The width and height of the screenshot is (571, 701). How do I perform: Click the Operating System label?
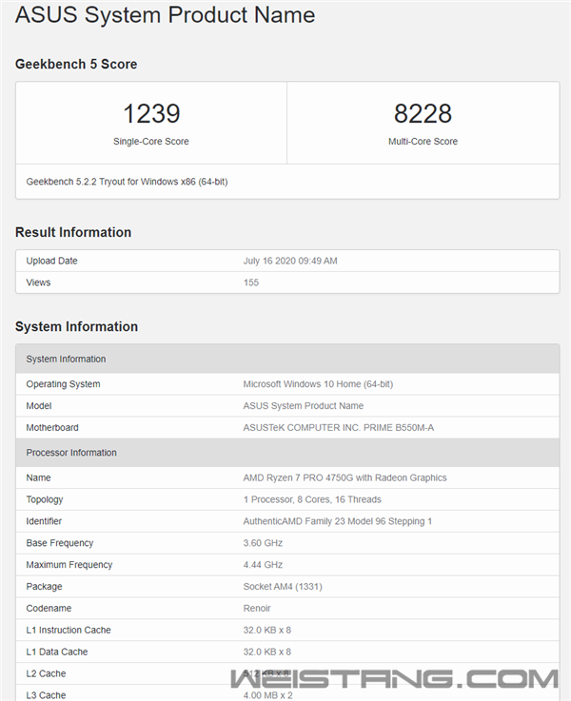tap(63, 384)
